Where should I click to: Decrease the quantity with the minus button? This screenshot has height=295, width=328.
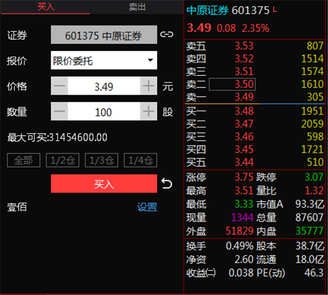tap(59, 111)
